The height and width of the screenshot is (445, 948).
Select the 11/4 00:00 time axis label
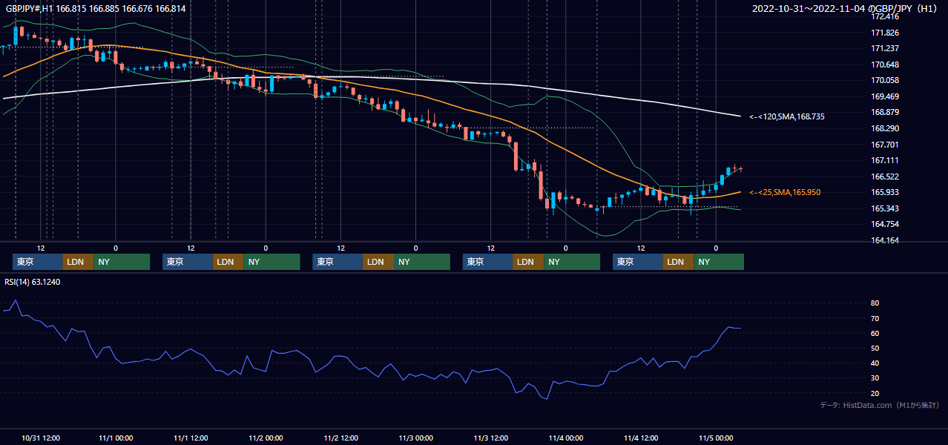pos(565,438)
